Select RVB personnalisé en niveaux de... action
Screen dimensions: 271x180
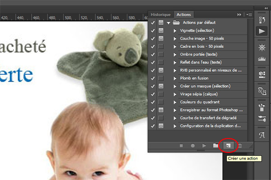(210, 70)
